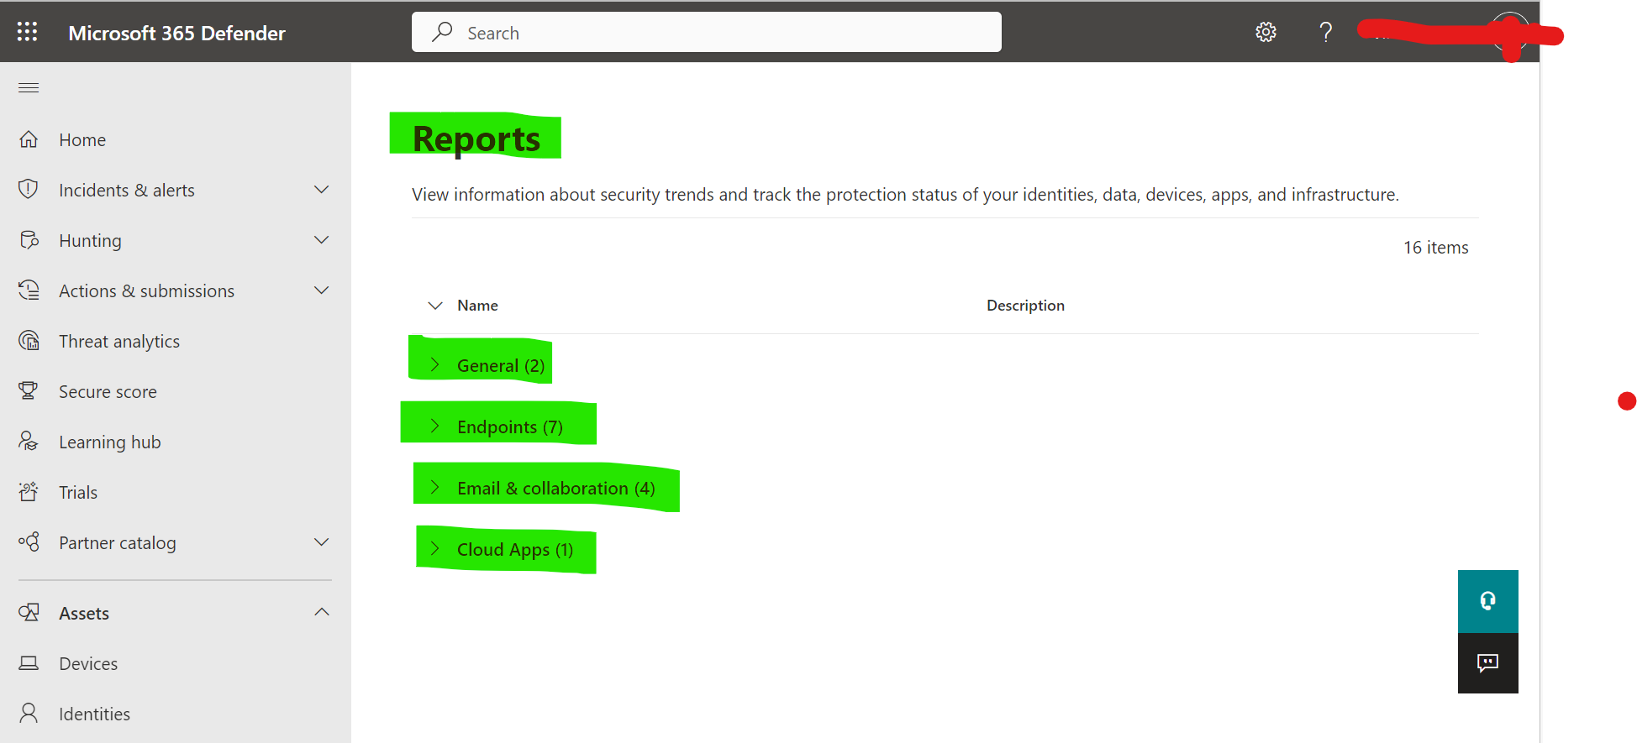The image size is (1637, 743).
Task: Open Learning hub page
Action: pyautogui.click(x=110, y=442)
